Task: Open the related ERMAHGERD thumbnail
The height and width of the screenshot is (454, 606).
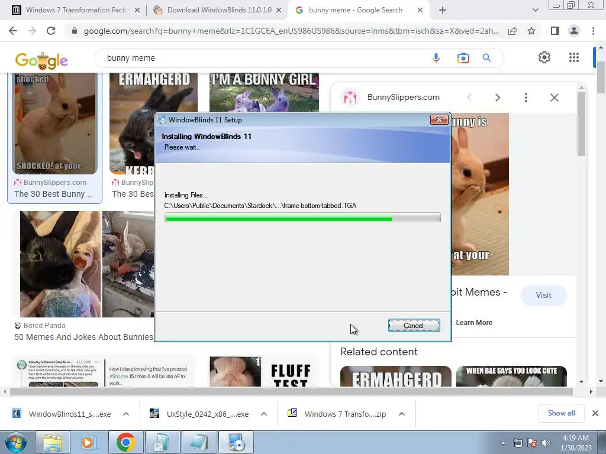Action: pos(396,376)
